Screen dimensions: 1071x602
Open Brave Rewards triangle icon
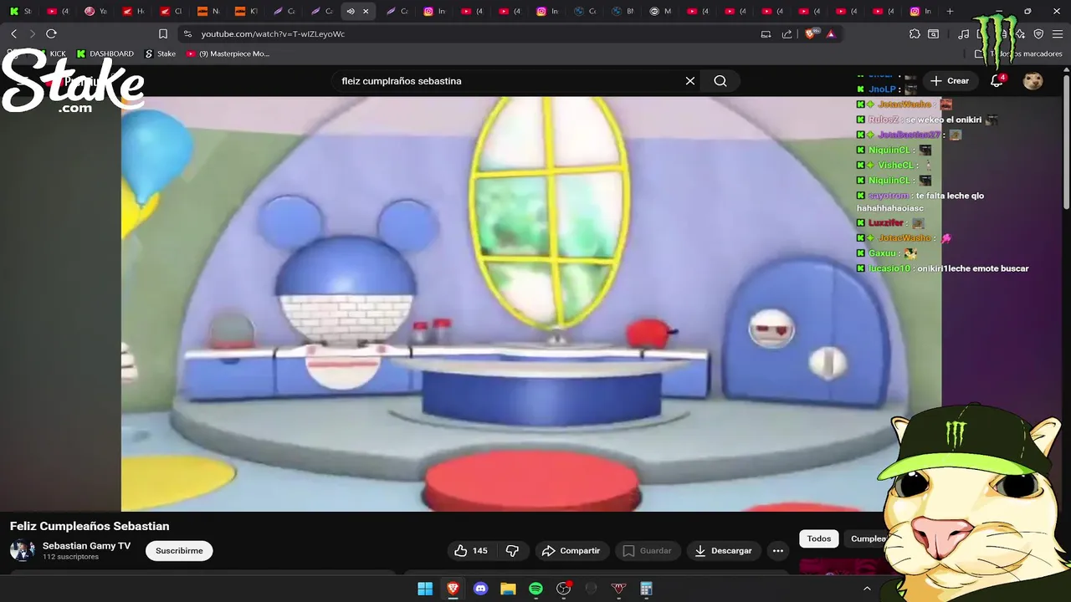coord(831,33)
